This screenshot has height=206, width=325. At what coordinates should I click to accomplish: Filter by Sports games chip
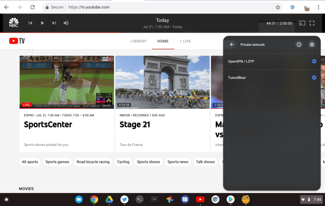pos(57,162)
